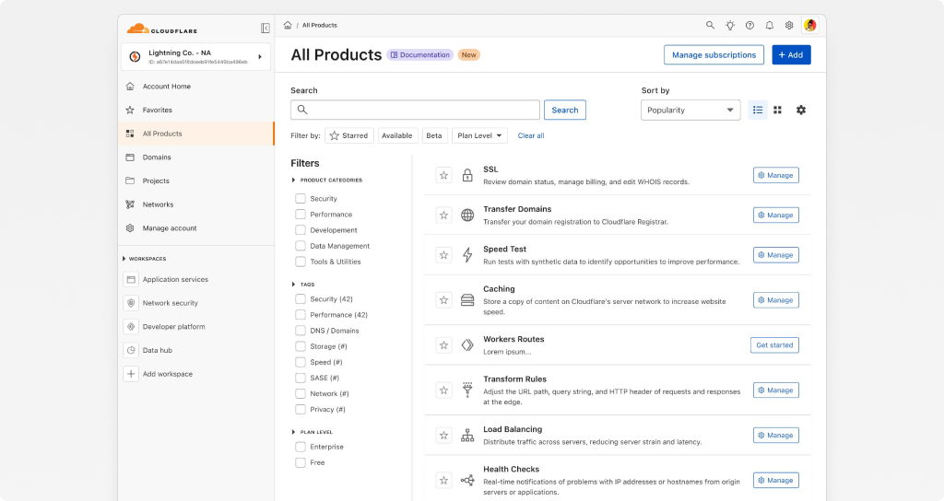Image resolution: width=944 pixels, height=501 pixels.
Task: Star the Transfer Domains product
Action: pos(443,215)
